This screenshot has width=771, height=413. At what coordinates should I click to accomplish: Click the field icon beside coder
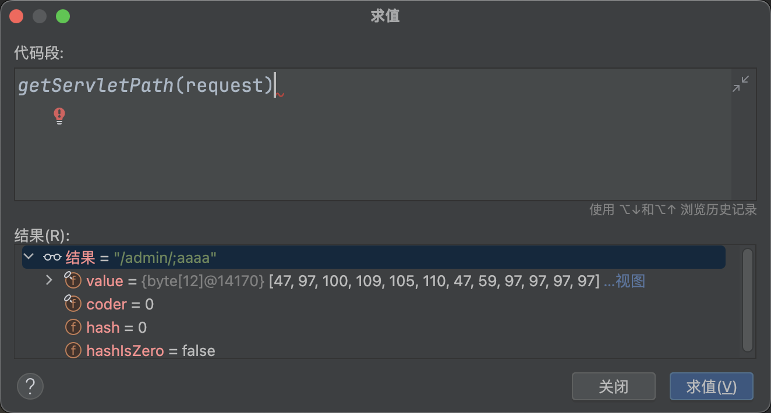tap(72, 304)
